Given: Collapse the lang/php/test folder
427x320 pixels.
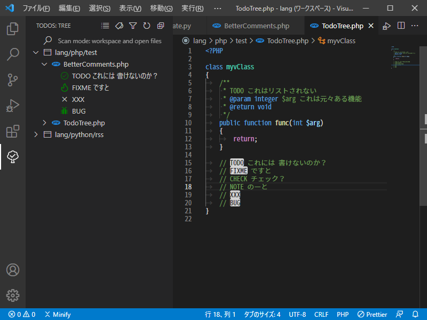Looking at the screenshot, I should click(x=36, y=52).
